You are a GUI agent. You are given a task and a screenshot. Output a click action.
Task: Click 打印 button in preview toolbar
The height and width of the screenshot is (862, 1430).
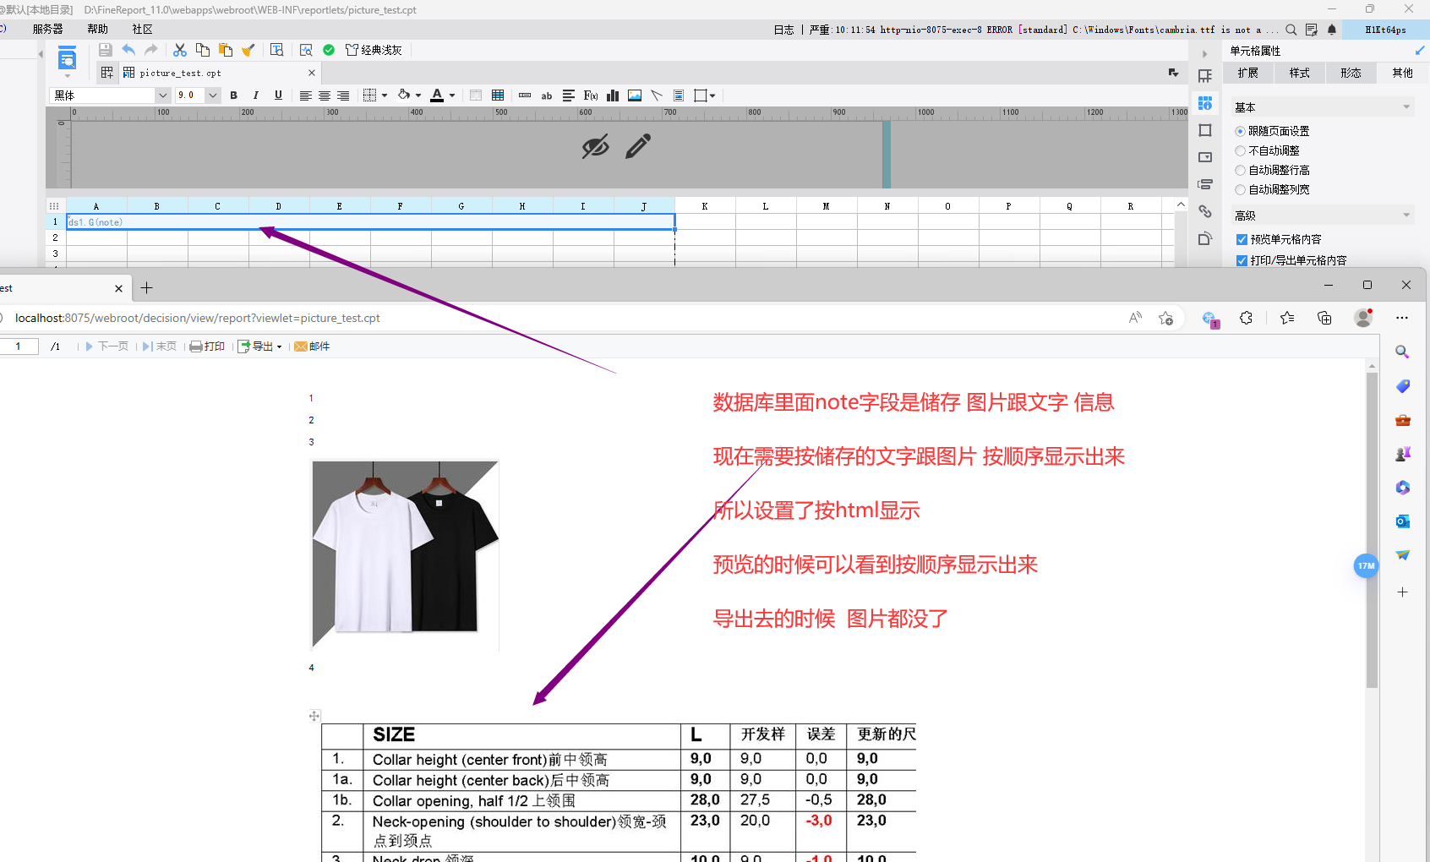tap(208, 346)
